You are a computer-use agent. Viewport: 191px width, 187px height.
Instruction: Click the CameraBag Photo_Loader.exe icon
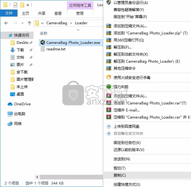coord(43,42)
